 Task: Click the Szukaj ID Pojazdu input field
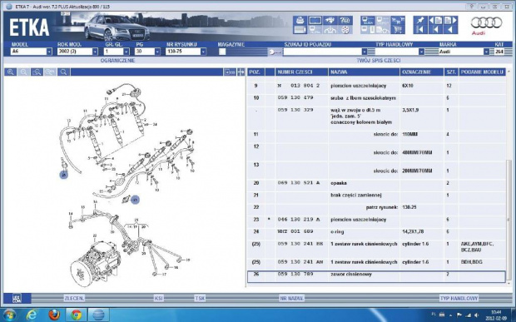[x=323, y=52]
